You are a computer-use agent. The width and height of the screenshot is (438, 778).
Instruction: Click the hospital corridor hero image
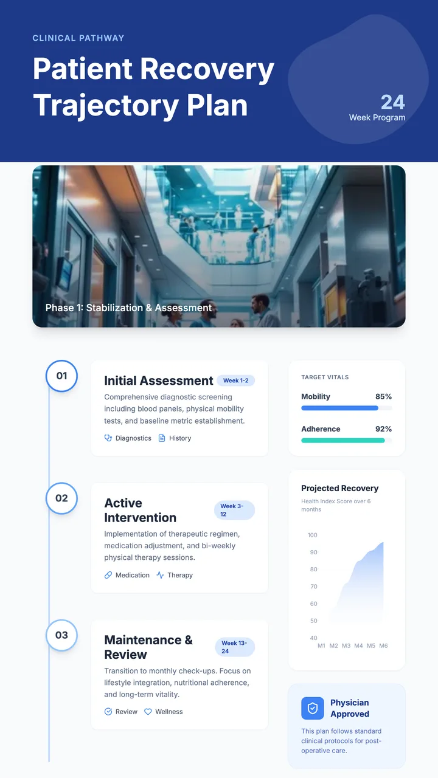click(x=219, y=246)
